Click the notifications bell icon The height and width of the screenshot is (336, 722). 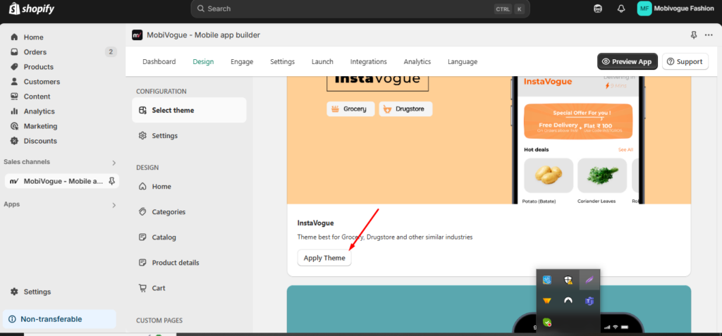coord(621,8)
